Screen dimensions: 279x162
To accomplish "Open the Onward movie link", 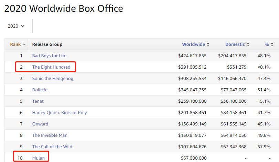I will click(x=40, y=124).
